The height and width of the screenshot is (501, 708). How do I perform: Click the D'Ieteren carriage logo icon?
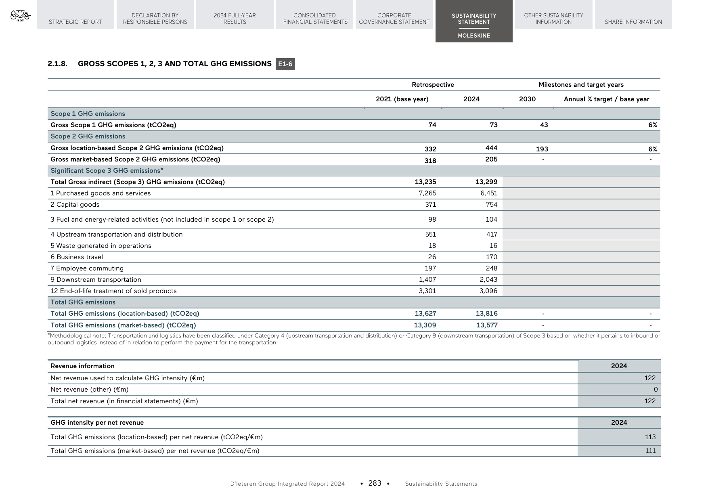(x=20, y=16)
